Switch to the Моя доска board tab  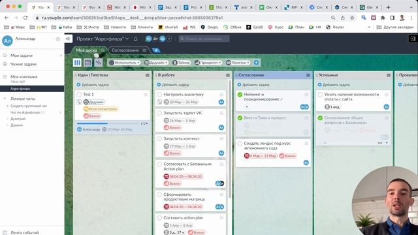pyautogui.click(x=86, y=50)
